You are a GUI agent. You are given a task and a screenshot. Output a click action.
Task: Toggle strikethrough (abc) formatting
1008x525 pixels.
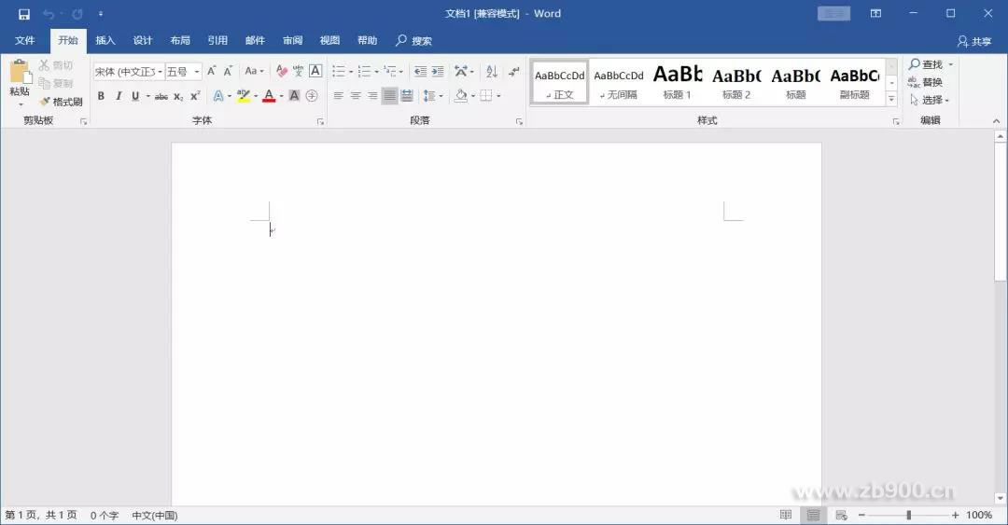(x=161, y=96)
